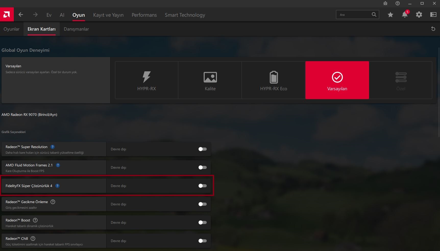
Task: Open the Oyun tab
Action: click(x=79, y=15)
